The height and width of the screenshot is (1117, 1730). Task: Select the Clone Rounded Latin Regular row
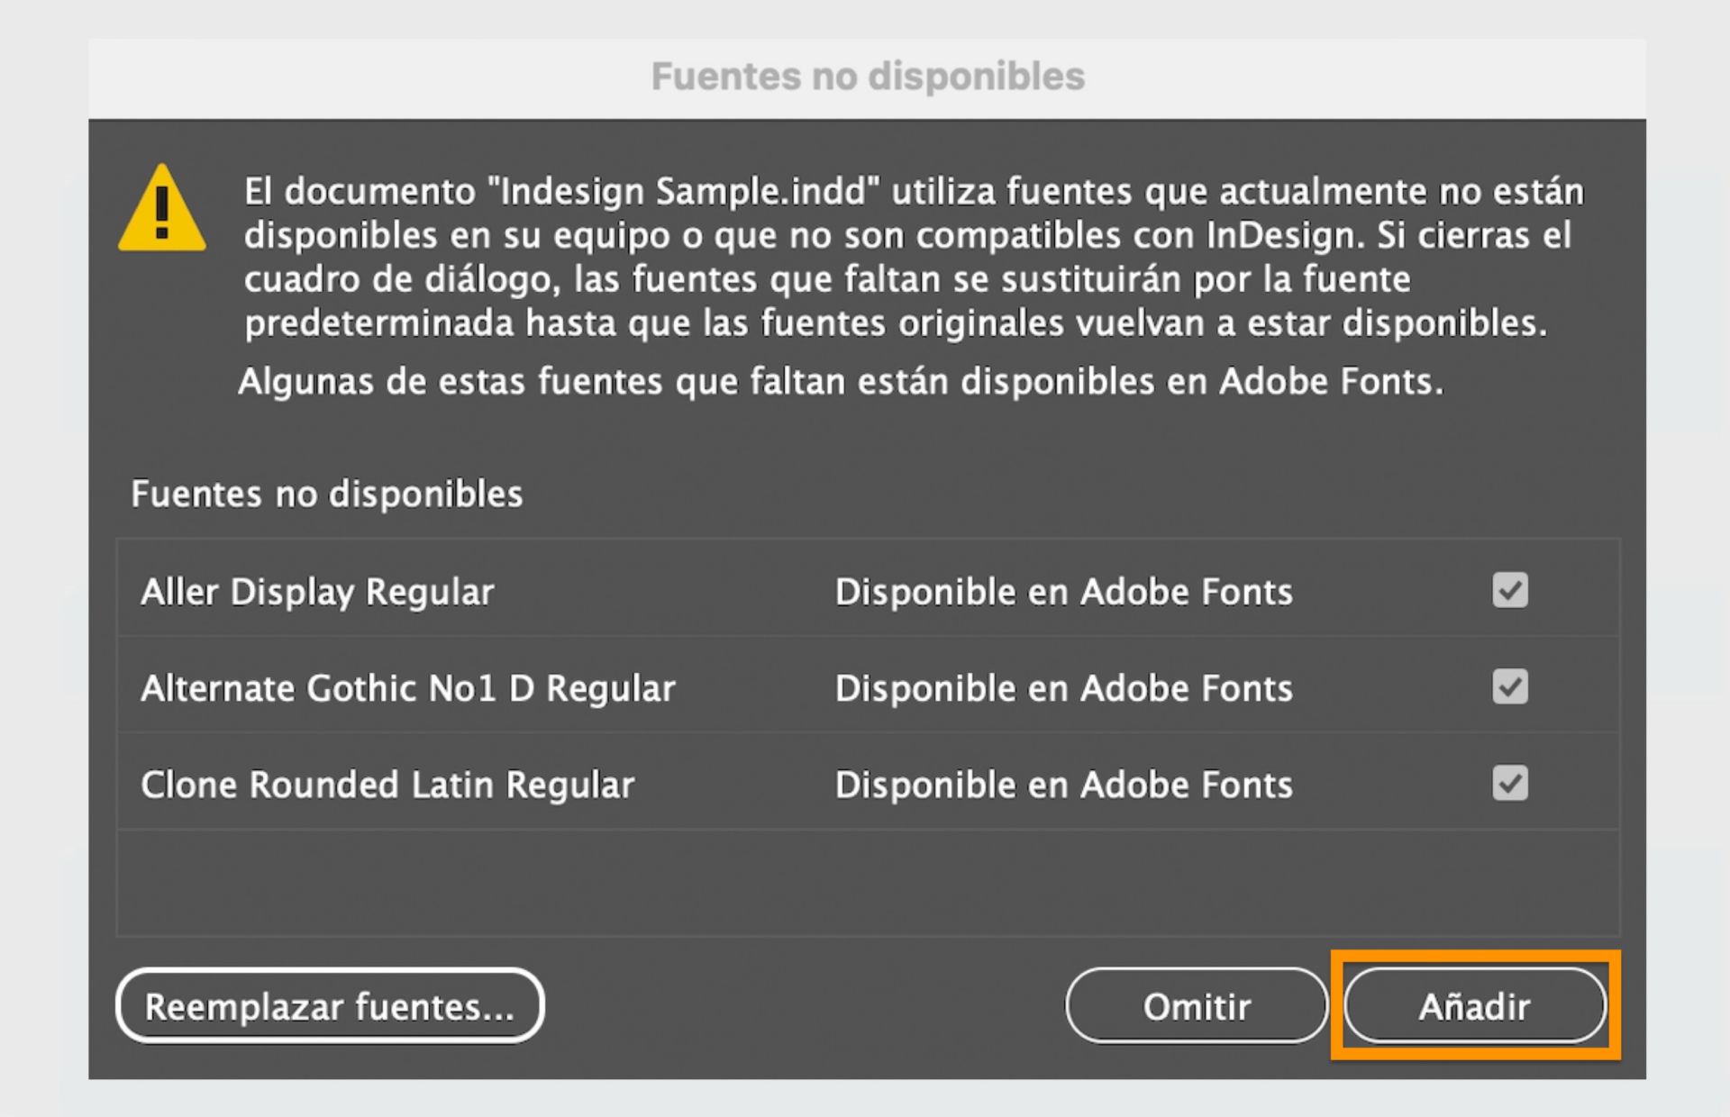coord(387,785)
